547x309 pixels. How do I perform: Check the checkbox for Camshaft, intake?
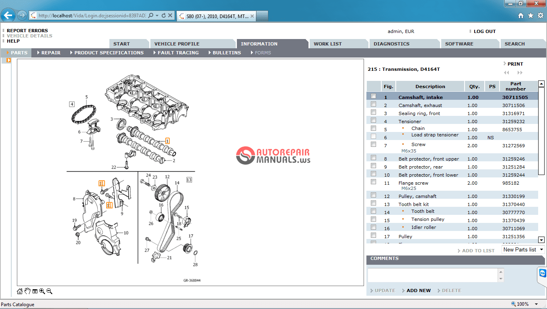(373, 96)
